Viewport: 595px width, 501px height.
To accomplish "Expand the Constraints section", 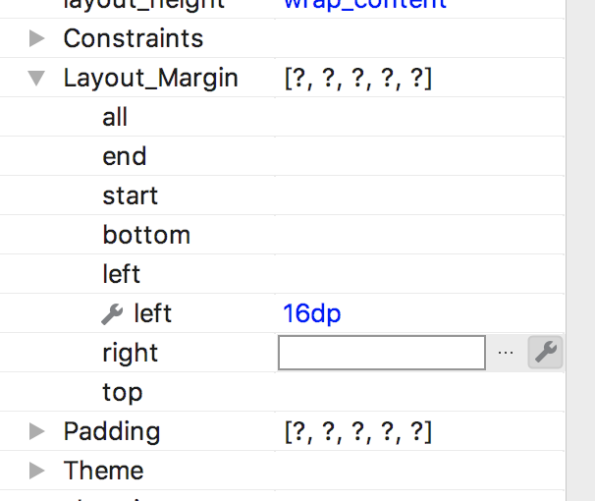I will (x=37, y=39).
